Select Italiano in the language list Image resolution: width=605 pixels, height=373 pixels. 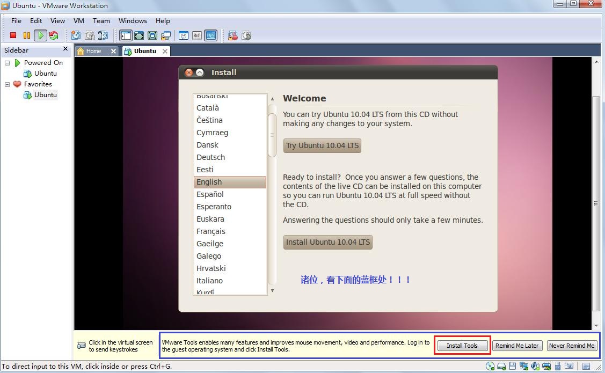pyautogui.click(x=230, y=281)
